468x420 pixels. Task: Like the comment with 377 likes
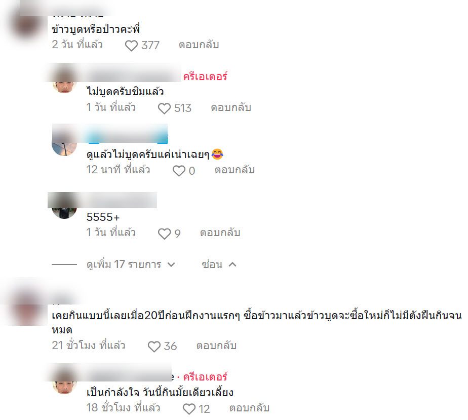tap(131, 46)
